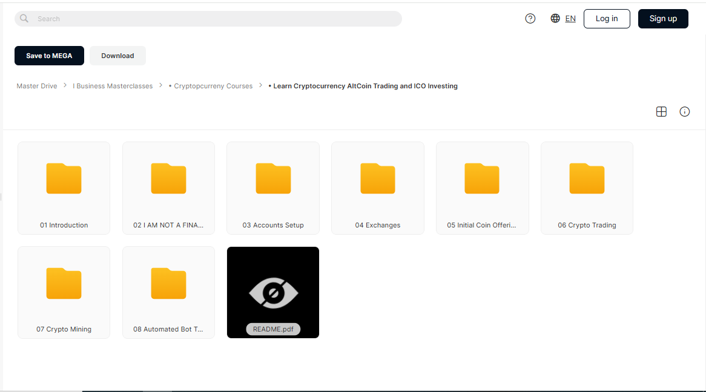Go to I Business Masterclasses breadcrumb
Image resolution: width=706 pixels, height=392 pixels.
click(x=113, y=86)
